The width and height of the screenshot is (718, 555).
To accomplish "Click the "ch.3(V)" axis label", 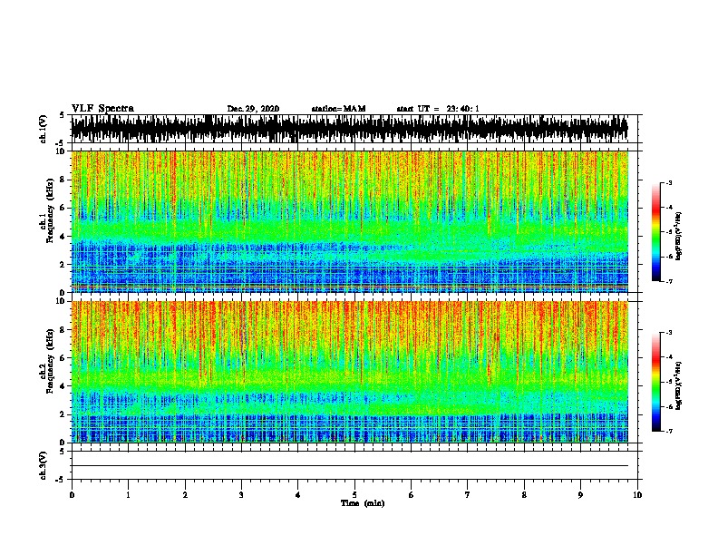I will pos(44,465).
